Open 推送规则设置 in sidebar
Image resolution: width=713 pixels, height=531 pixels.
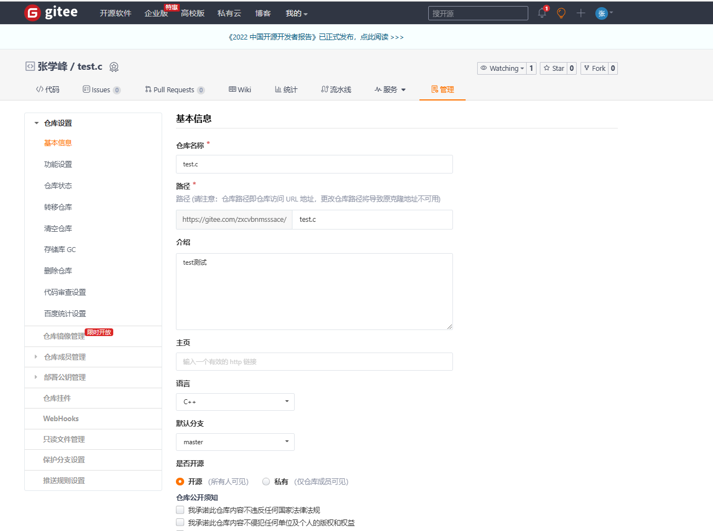coord(64,480)
